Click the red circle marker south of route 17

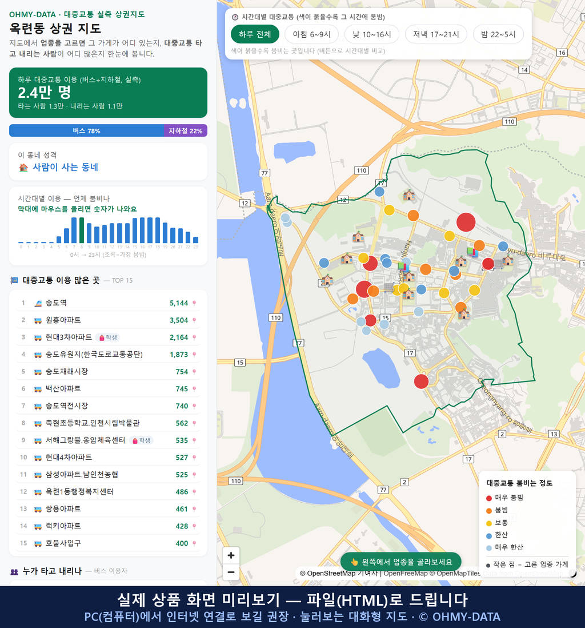(421, 381)
